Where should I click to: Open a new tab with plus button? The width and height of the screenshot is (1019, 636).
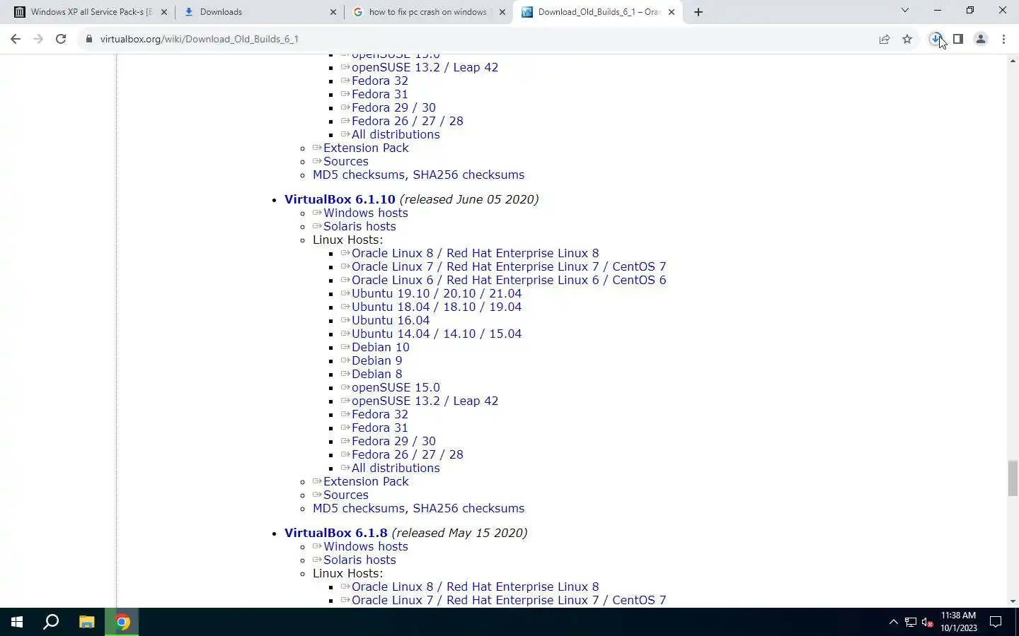pos(698,12)
